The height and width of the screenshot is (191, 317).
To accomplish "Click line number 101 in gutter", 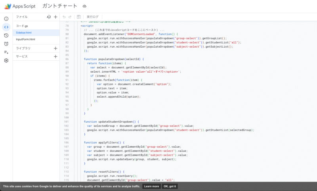I will tap(66, 122).
